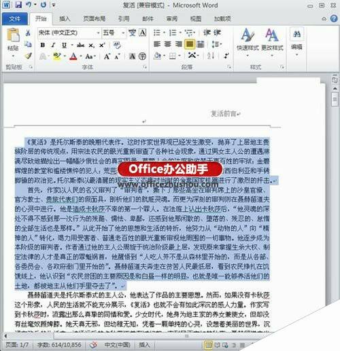Toggle justify alignment (highlighted)

coord(190,44)
